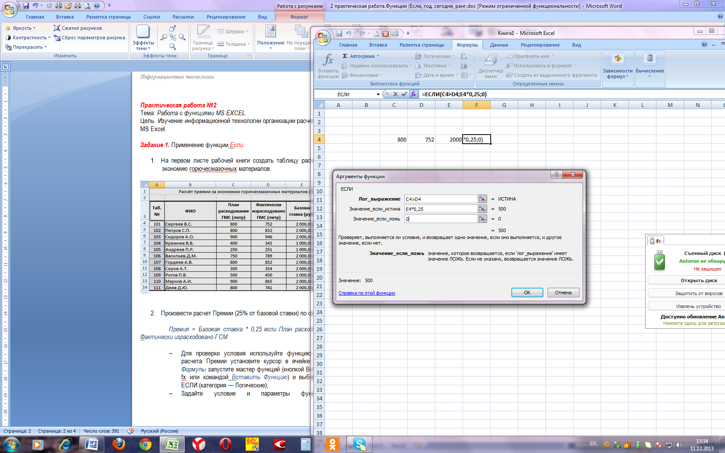Click Сброс параметров рисунка in Word ribbon
The image size is (725, 453).
coord(89,38)
